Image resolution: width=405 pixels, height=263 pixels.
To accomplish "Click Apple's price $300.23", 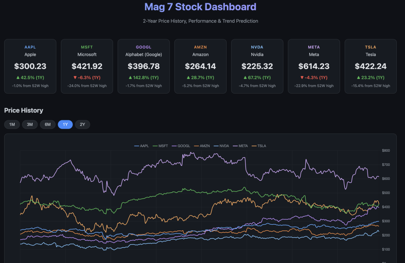I will (x=30, y=66).
